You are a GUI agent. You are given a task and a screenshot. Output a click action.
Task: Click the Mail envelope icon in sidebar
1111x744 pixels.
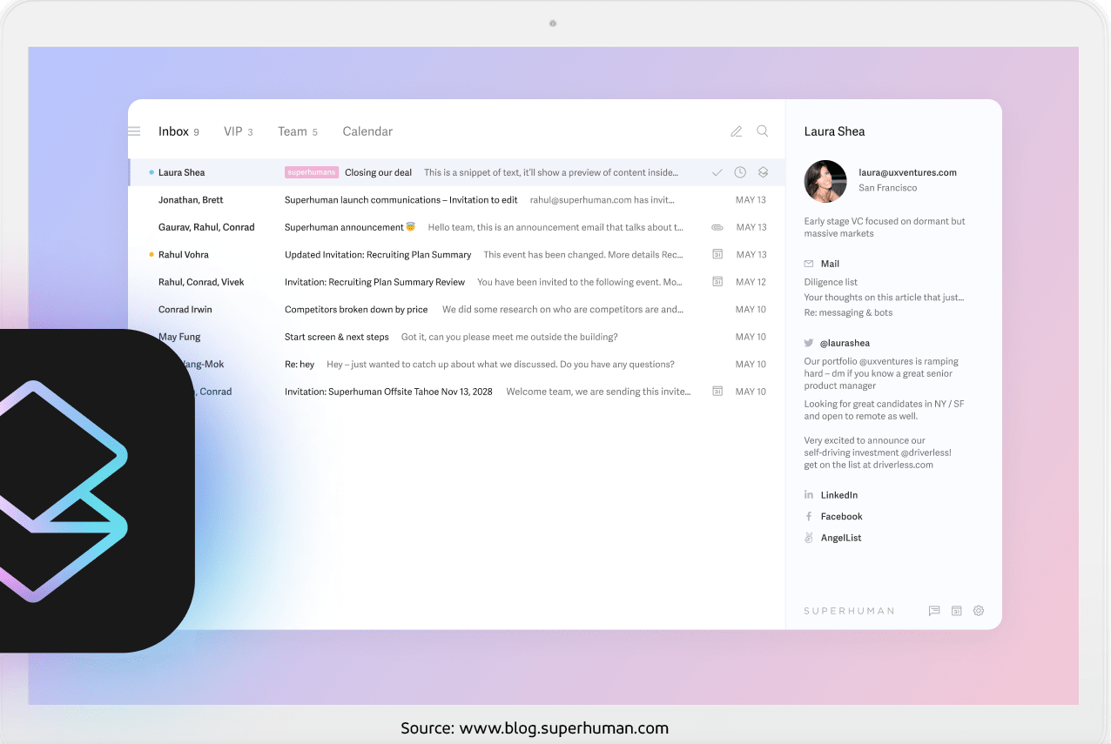(809, 264)
